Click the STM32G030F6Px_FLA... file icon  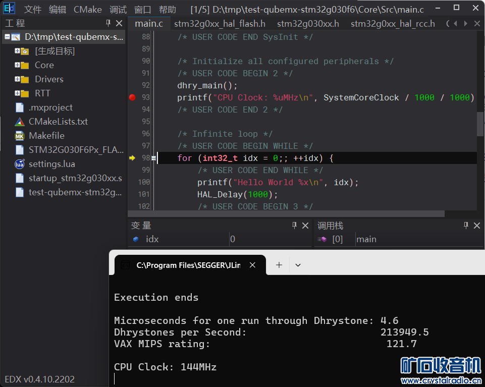[x=20, y=150]
